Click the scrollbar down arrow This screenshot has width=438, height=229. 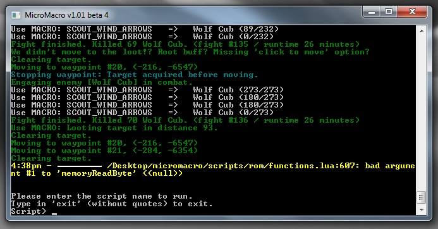pyautogui.click(x=422, y=209)
